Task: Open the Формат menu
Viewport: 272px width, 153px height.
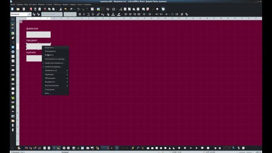Action: coord(42,5)
